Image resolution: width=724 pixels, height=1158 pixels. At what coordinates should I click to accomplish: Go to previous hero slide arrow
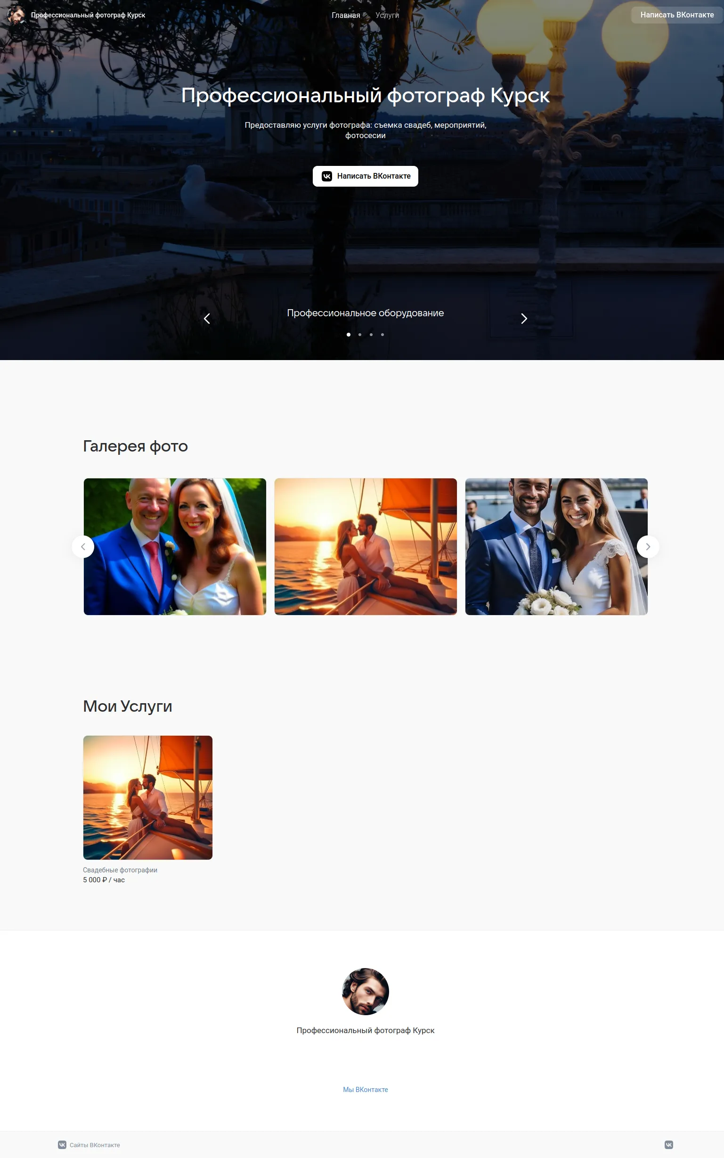tap(207, 319)
